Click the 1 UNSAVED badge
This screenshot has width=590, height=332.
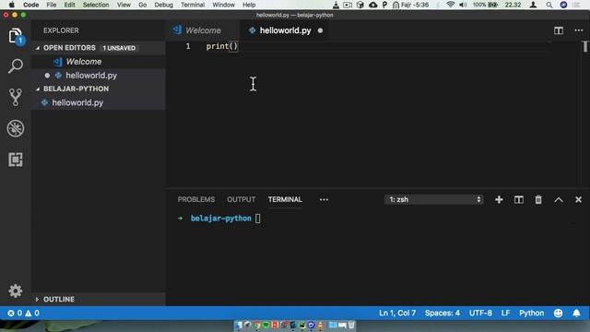[119, 48]
